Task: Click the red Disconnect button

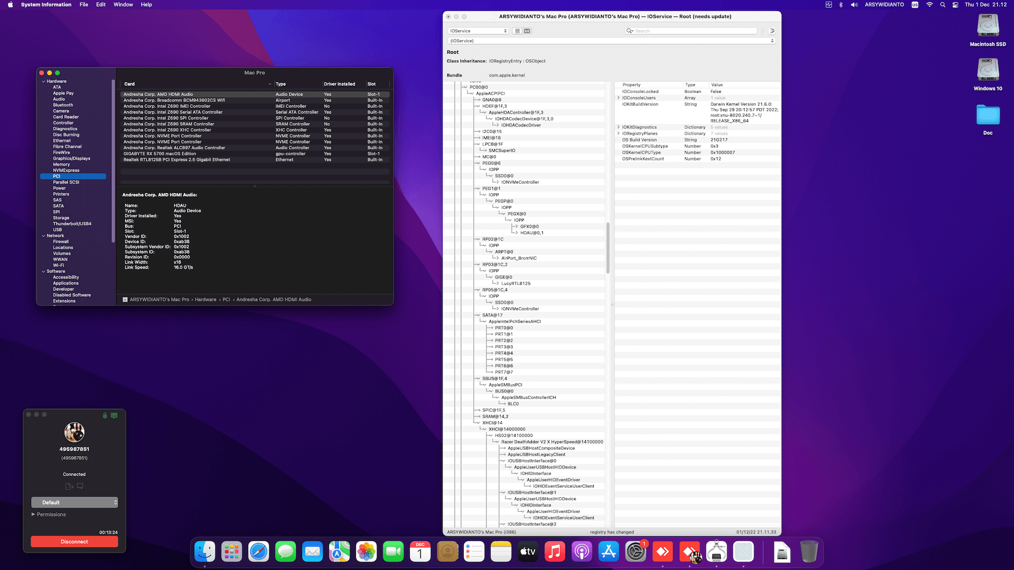Action: click(x=74, y=542)
